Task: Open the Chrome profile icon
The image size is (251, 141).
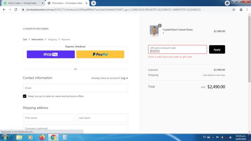Action: (241, 9)
